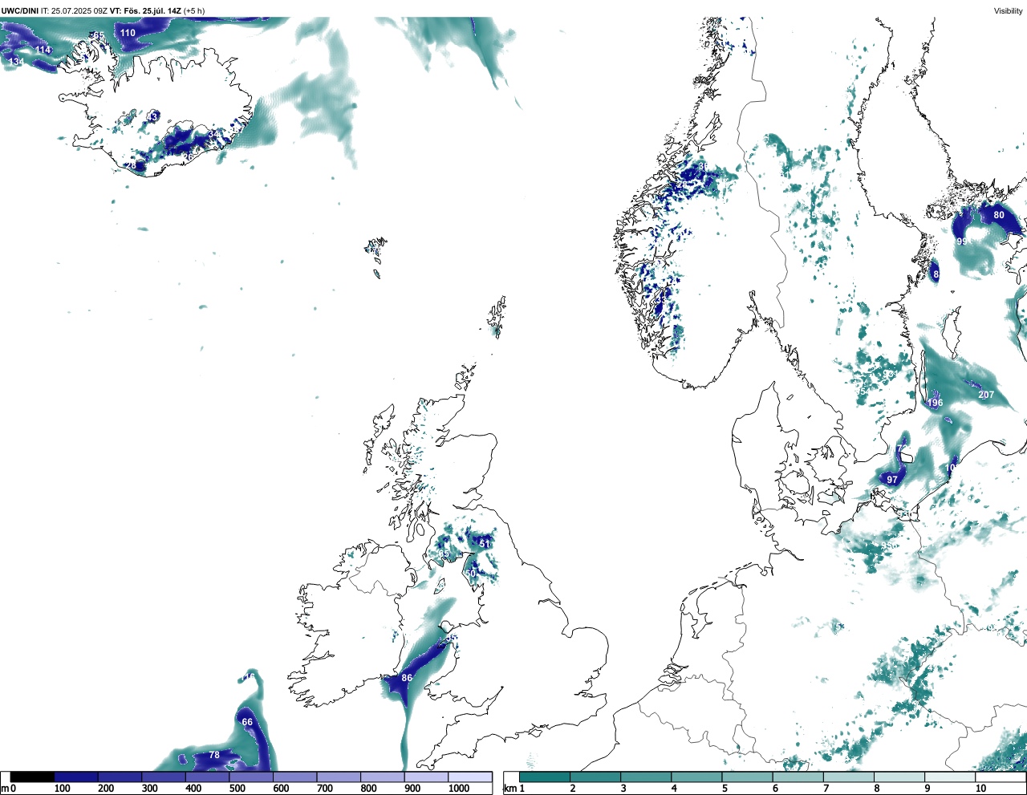Click the '66' visibility value on map
The width and height of the screenshot is (1027, 795).
[x=247, y=722]
